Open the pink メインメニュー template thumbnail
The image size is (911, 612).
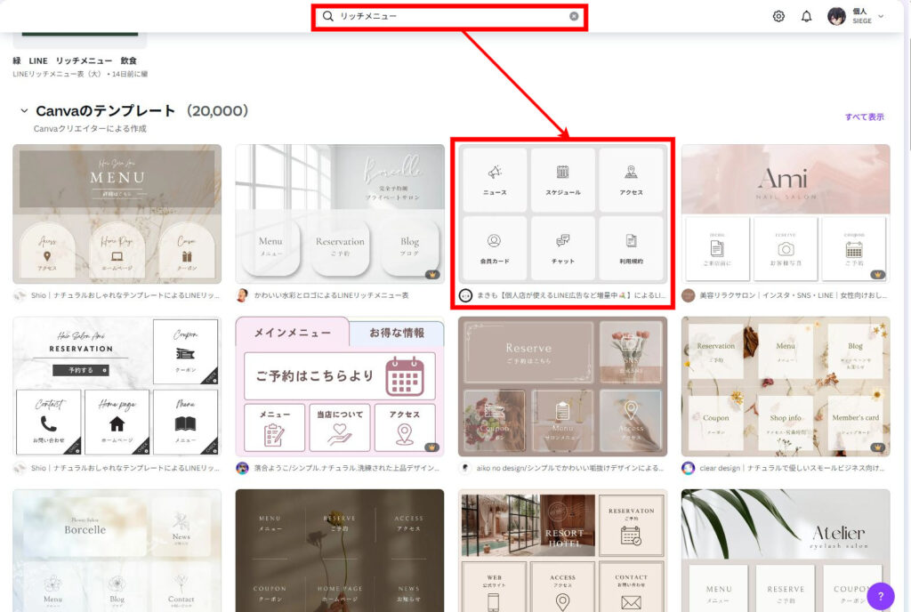pyautogui.click(x=339, y=386)
